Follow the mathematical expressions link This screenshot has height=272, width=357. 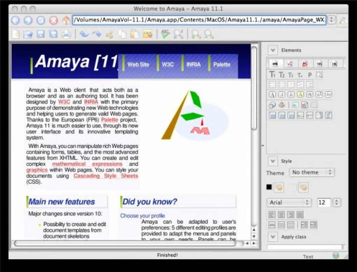coord(87,164)
